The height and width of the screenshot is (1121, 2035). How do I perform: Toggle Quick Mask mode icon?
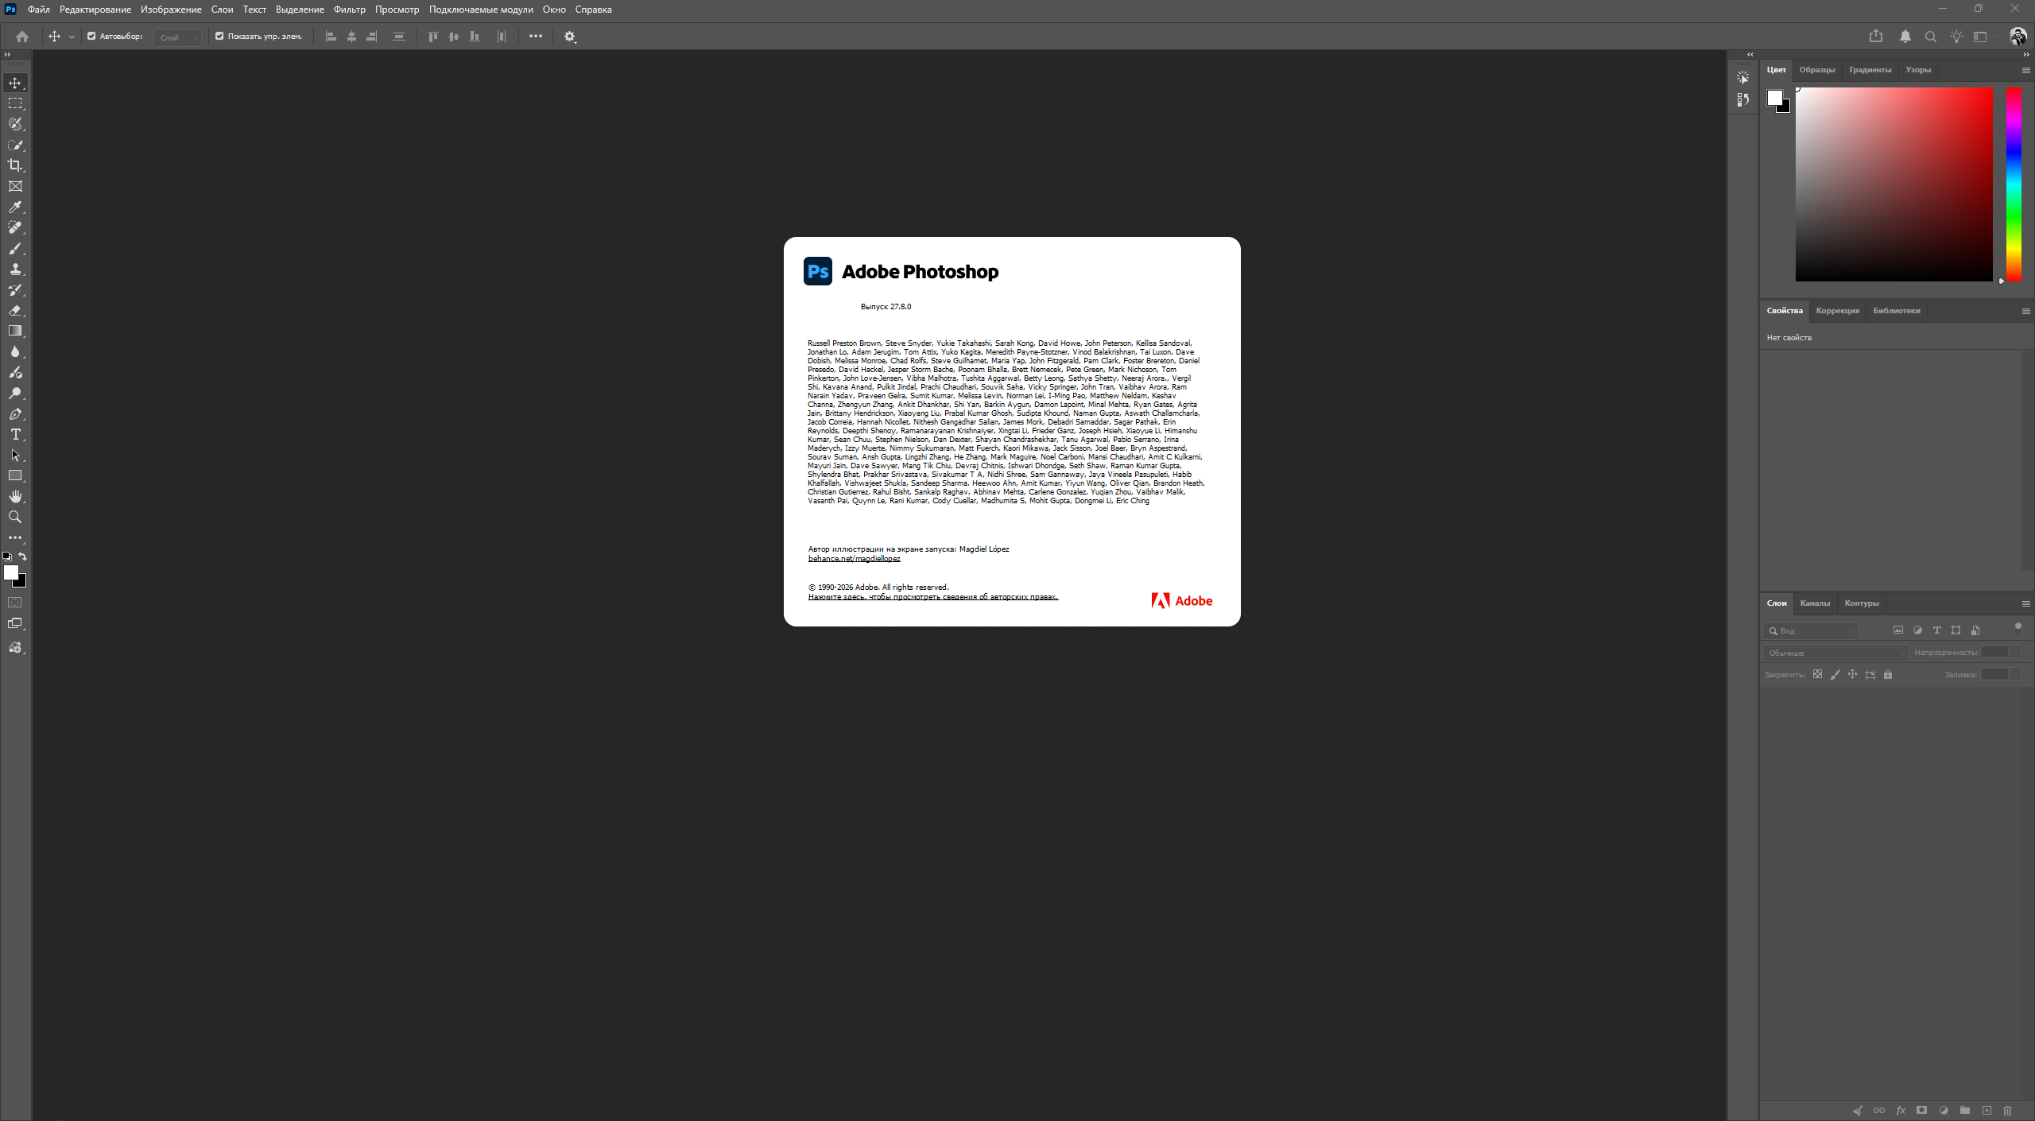pos(15,603)
